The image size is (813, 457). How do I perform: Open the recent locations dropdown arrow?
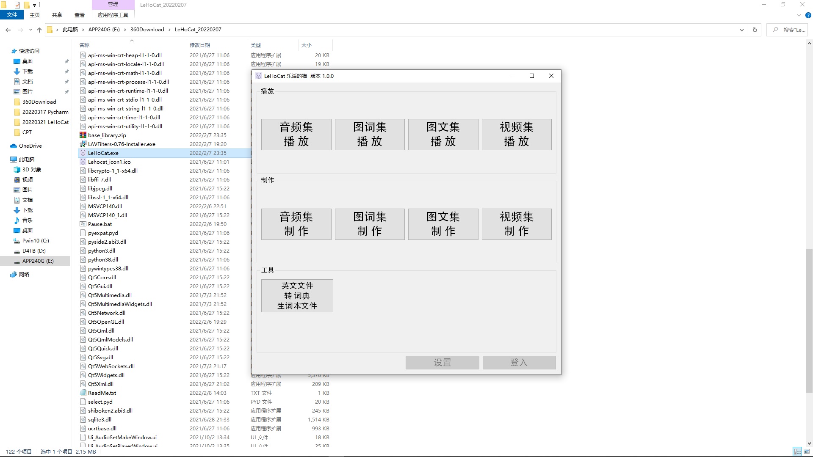[30, 30]
